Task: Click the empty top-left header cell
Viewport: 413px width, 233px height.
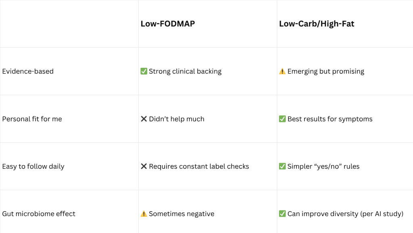Action: coord(69,24)
